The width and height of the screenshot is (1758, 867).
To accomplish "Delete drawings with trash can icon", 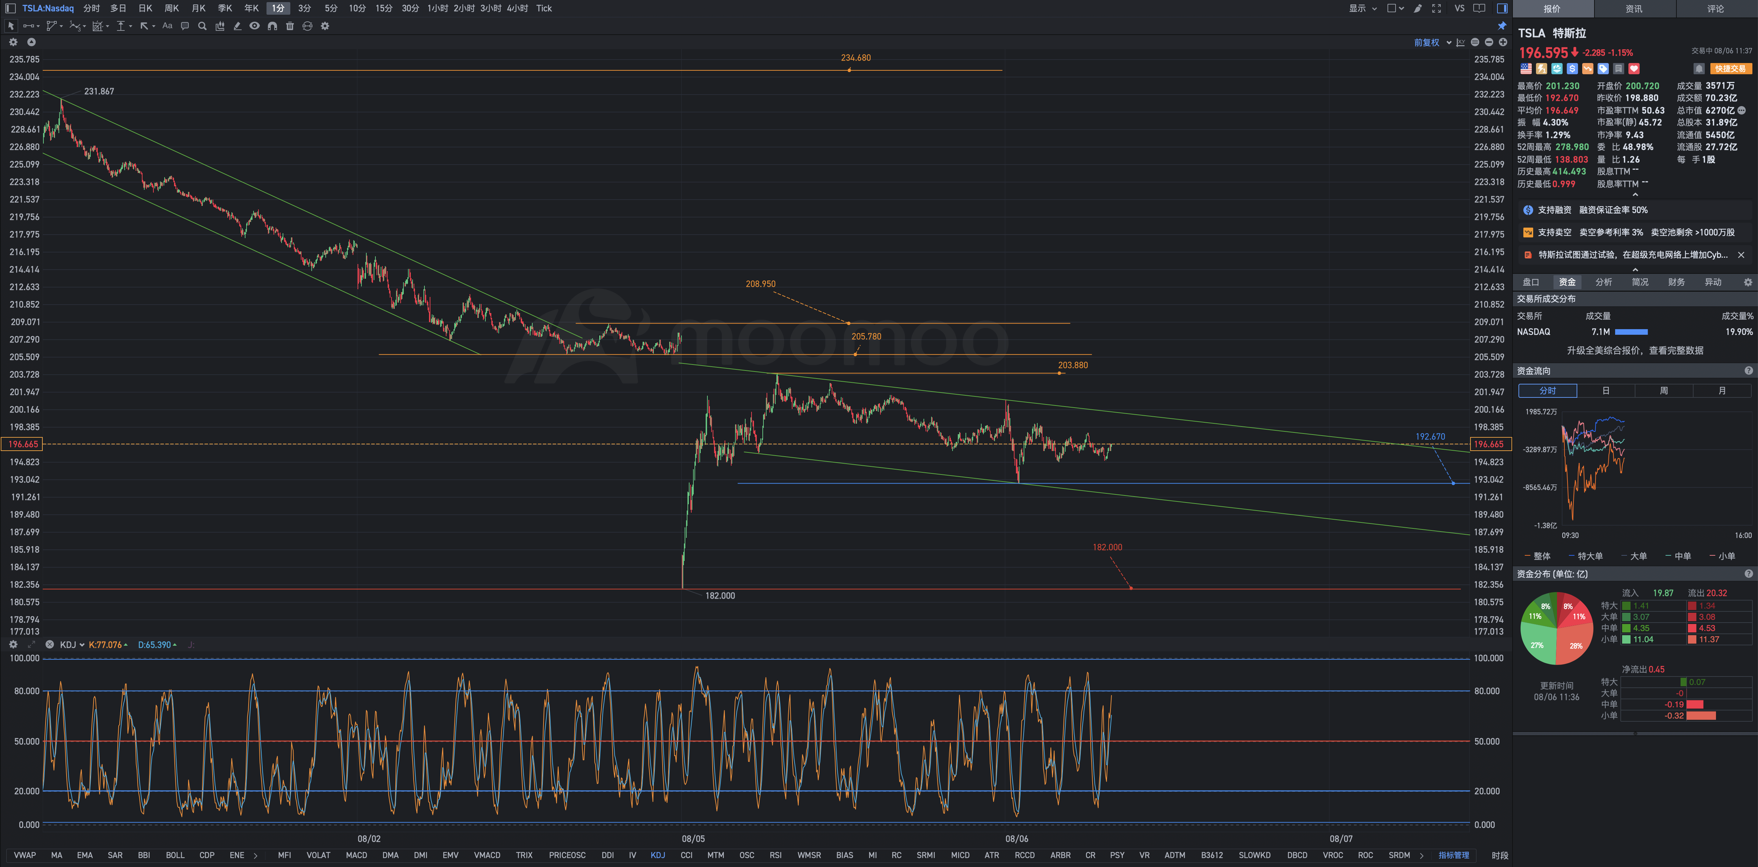I will pyautogui.click(x=290, y=26).
